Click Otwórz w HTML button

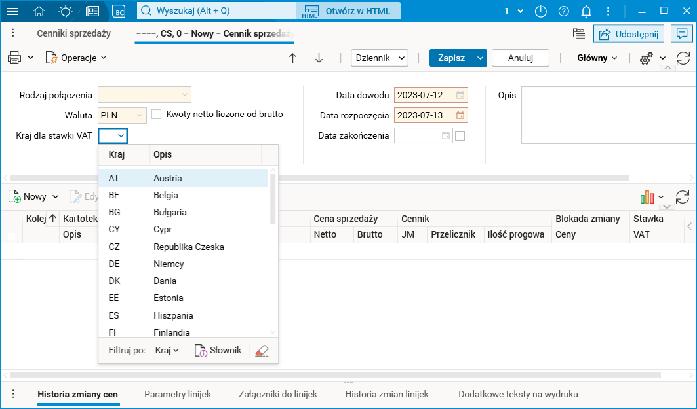click(349, 11)
